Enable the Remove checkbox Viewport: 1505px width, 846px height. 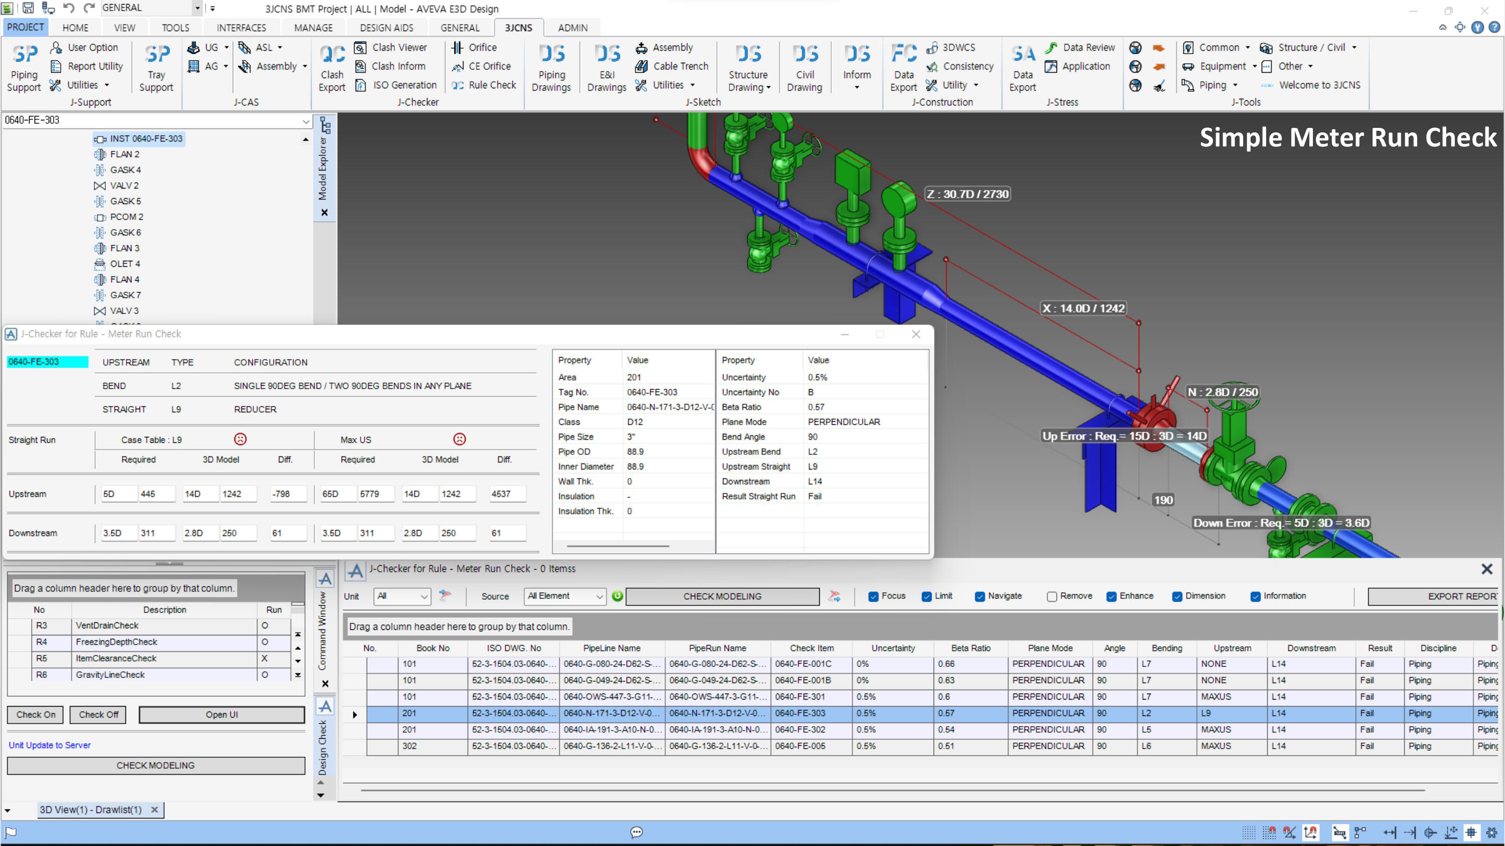pyautogui.click(x=1051, y=596)
